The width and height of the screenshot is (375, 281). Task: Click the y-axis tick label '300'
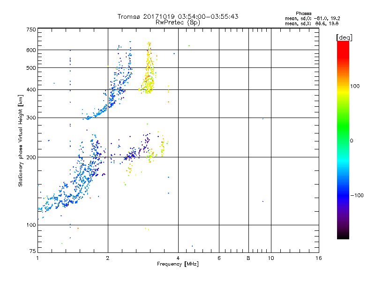(31, 118)
